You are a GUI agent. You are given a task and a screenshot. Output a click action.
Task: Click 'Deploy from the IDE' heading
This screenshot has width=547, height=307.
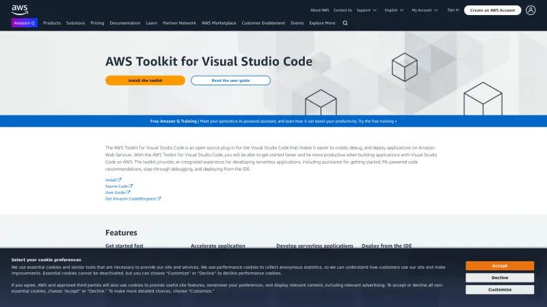[x=386, y=246]
